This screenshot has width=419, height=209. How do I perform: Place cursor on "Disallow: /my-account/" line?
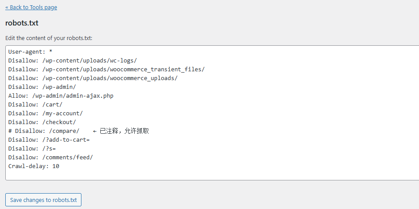45,113
